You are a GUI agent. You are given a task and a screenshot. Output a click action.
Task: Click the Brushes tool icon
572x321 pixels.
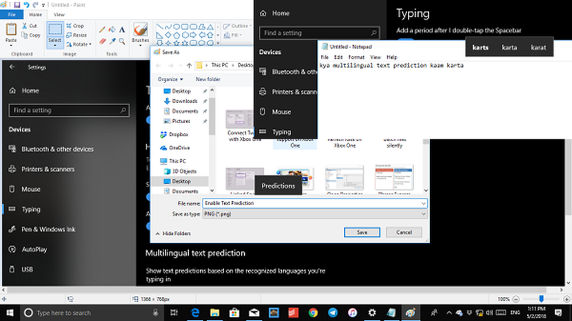pyautogui.click(x=141, y=30)
